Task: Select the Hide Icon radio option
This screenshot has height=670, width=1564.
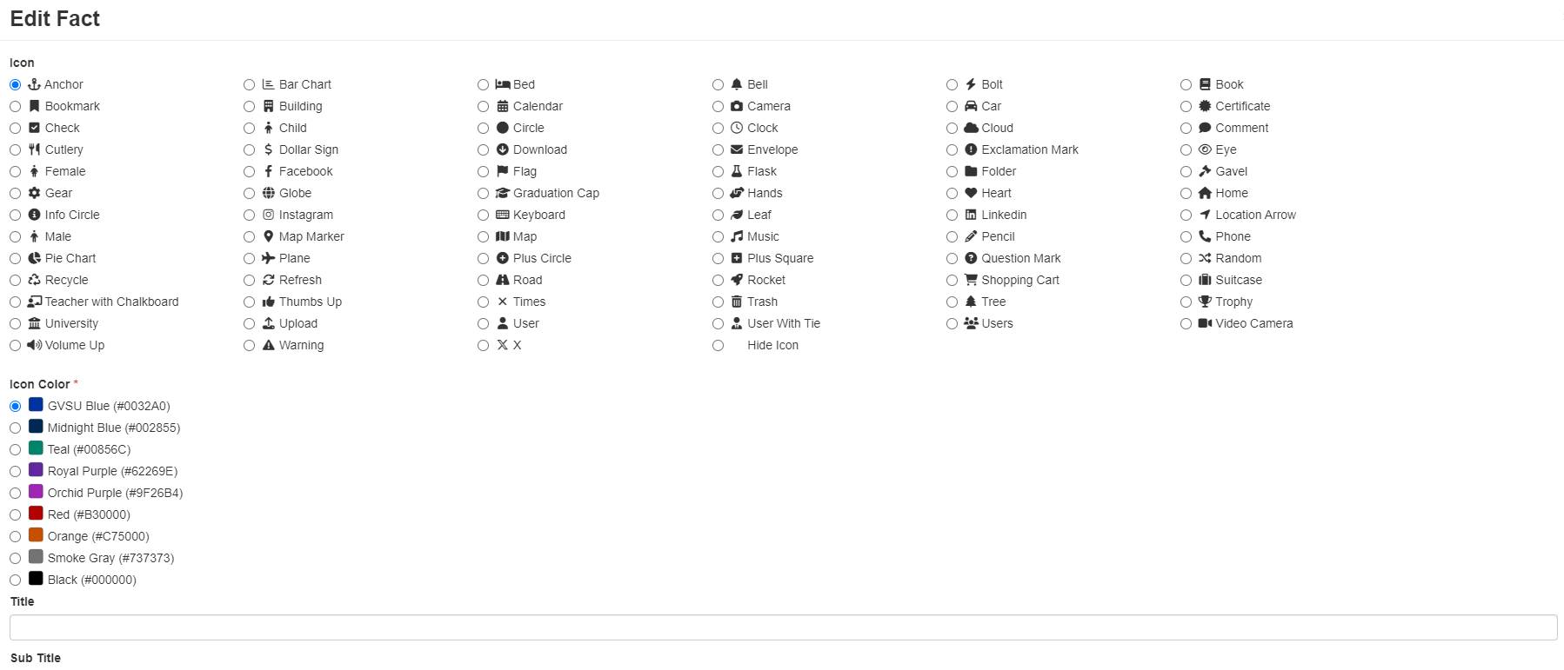Action: 718,345
